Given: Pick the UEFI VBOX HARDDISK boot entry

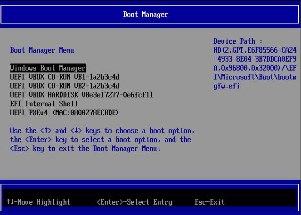Looking at the screenshot, I should [81, 95].
